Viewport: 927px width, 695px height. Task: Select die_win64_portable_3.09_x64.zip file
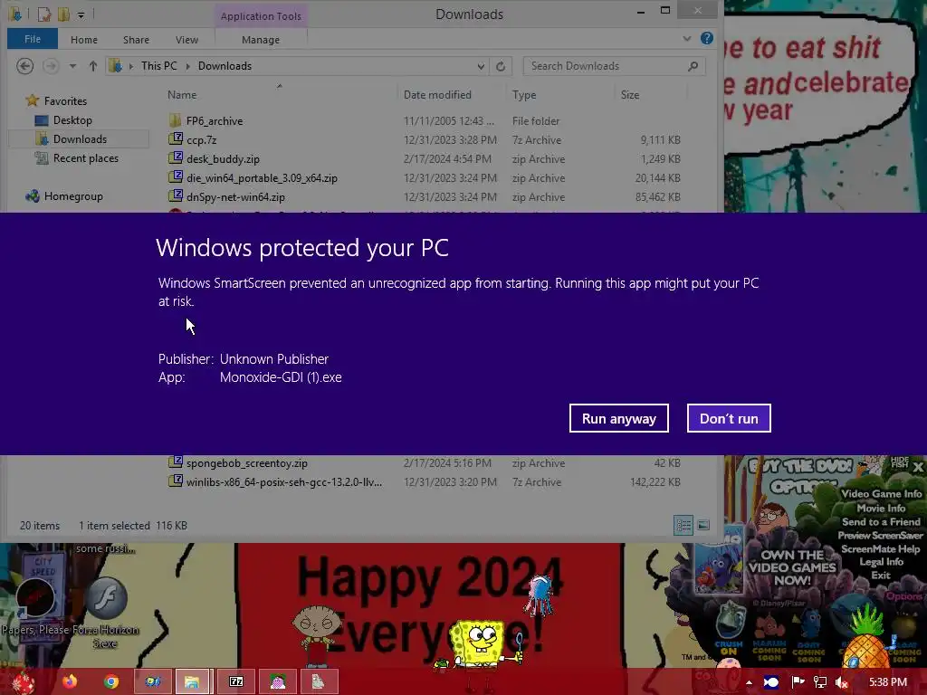(x=262, y=178)
